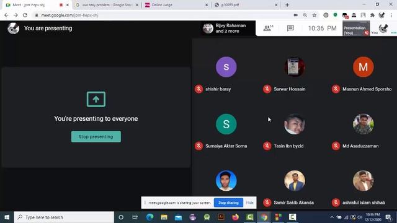Click Sarwar Hossain's muted microphone icon
The height and width of the screenshot is (223, 397).
pyautogui.click(x=267, y=89)
